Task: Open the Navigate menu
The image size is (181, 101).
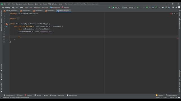Action: tap(19, 4)
